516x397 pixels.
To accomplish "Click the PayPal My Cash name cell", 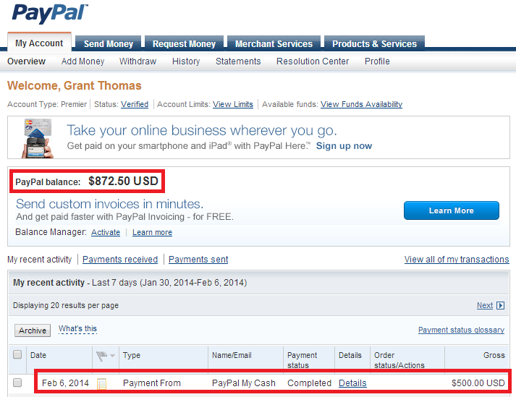I will [243, 383].
